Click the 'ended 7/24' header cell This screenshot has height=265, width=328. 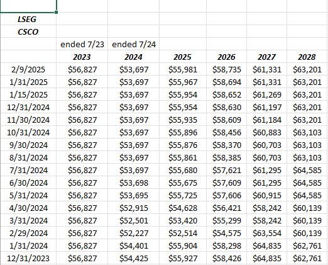(134, 44)
